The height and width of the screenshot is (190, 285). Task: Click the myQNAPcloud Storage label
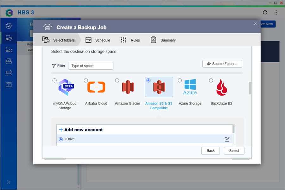tap(65, 106)
